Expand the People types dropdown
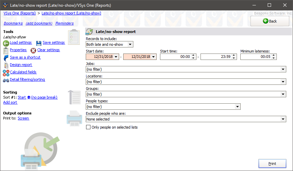Viewport: 293px width, 171px height. coord(237,107)
